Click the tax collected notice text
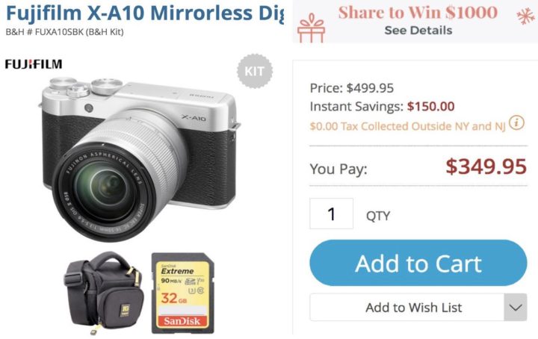 [x=408, y=126]
